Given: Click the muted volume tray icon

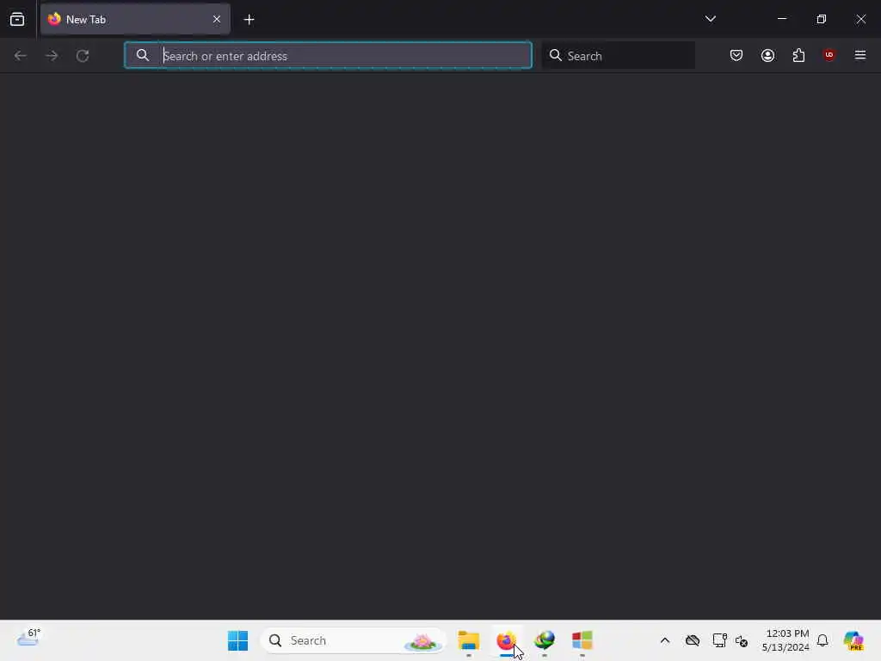Looking at the screenshot, I should tap(742, 641).
